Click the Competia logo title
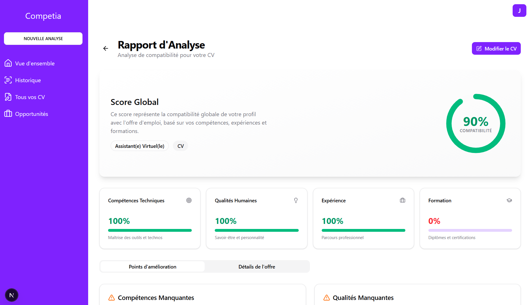This screenshot has width=532, height=305. tap(43, 16)
